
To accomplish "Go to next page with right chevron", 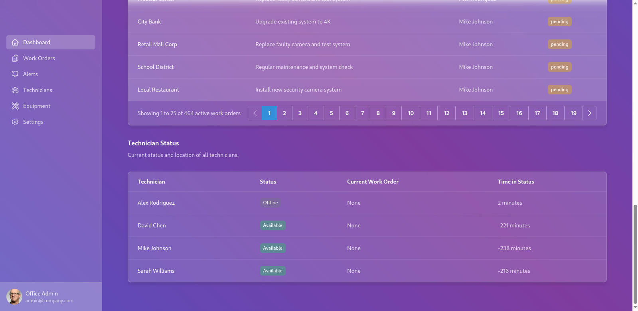I will click(x=590, y=113).
